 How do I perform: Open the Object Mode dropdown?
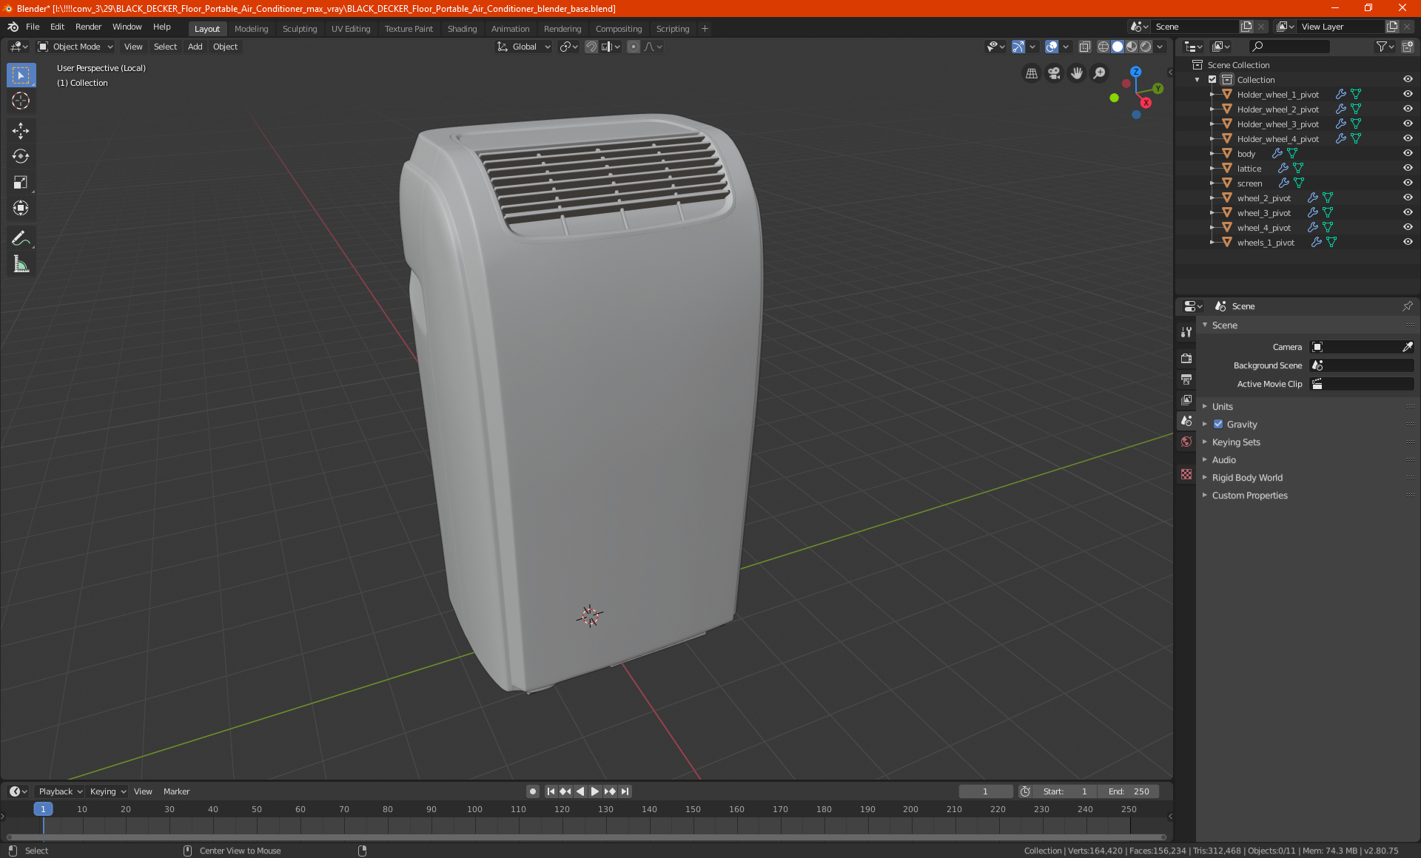point(75,47)
